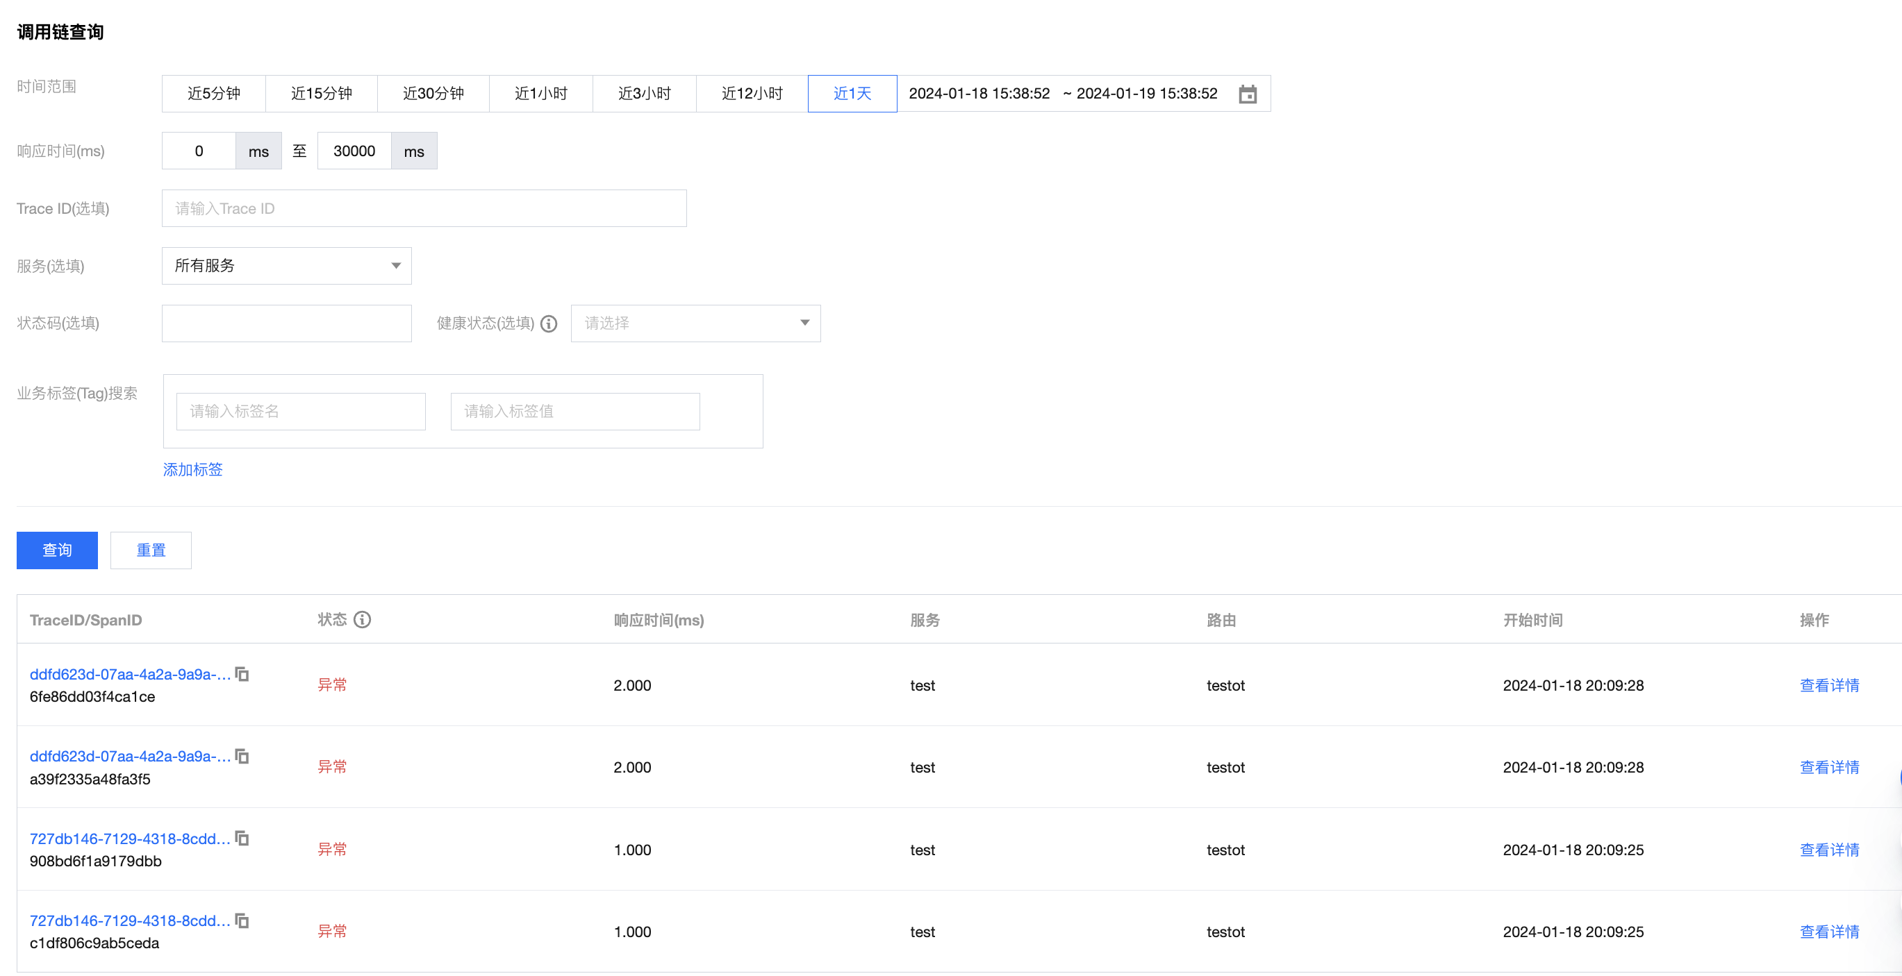Select the 近1小时 time range
The width and height of the screenshot is (1902, 976).
pyautogui.click(x=541, y=94)
